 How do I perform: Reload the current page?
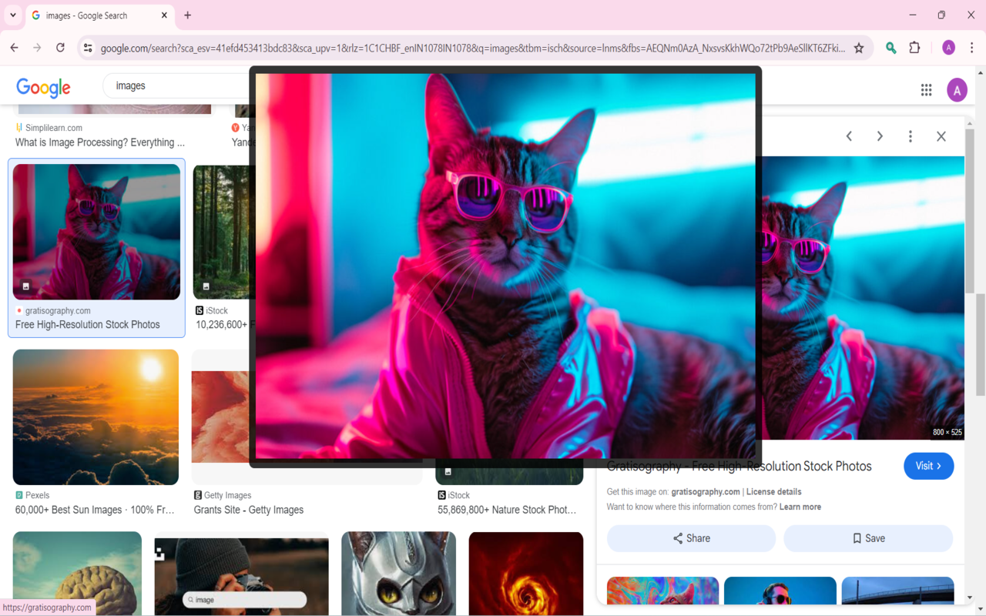[60, 48]
